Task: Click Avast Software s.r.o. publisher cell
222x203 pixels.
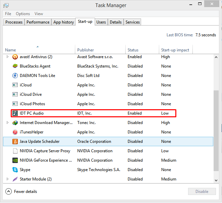Action: [95, 57]
